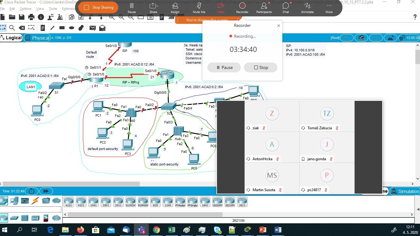Image resolution: width=420 pixels, height=236 pixels.
Task: Click the Print icon
Action: [31, 17]
